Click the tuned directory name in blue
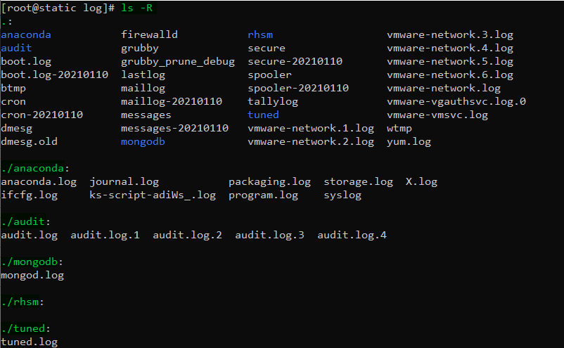Viewport: 564px width, 348px height. click(x=263, y=115)
